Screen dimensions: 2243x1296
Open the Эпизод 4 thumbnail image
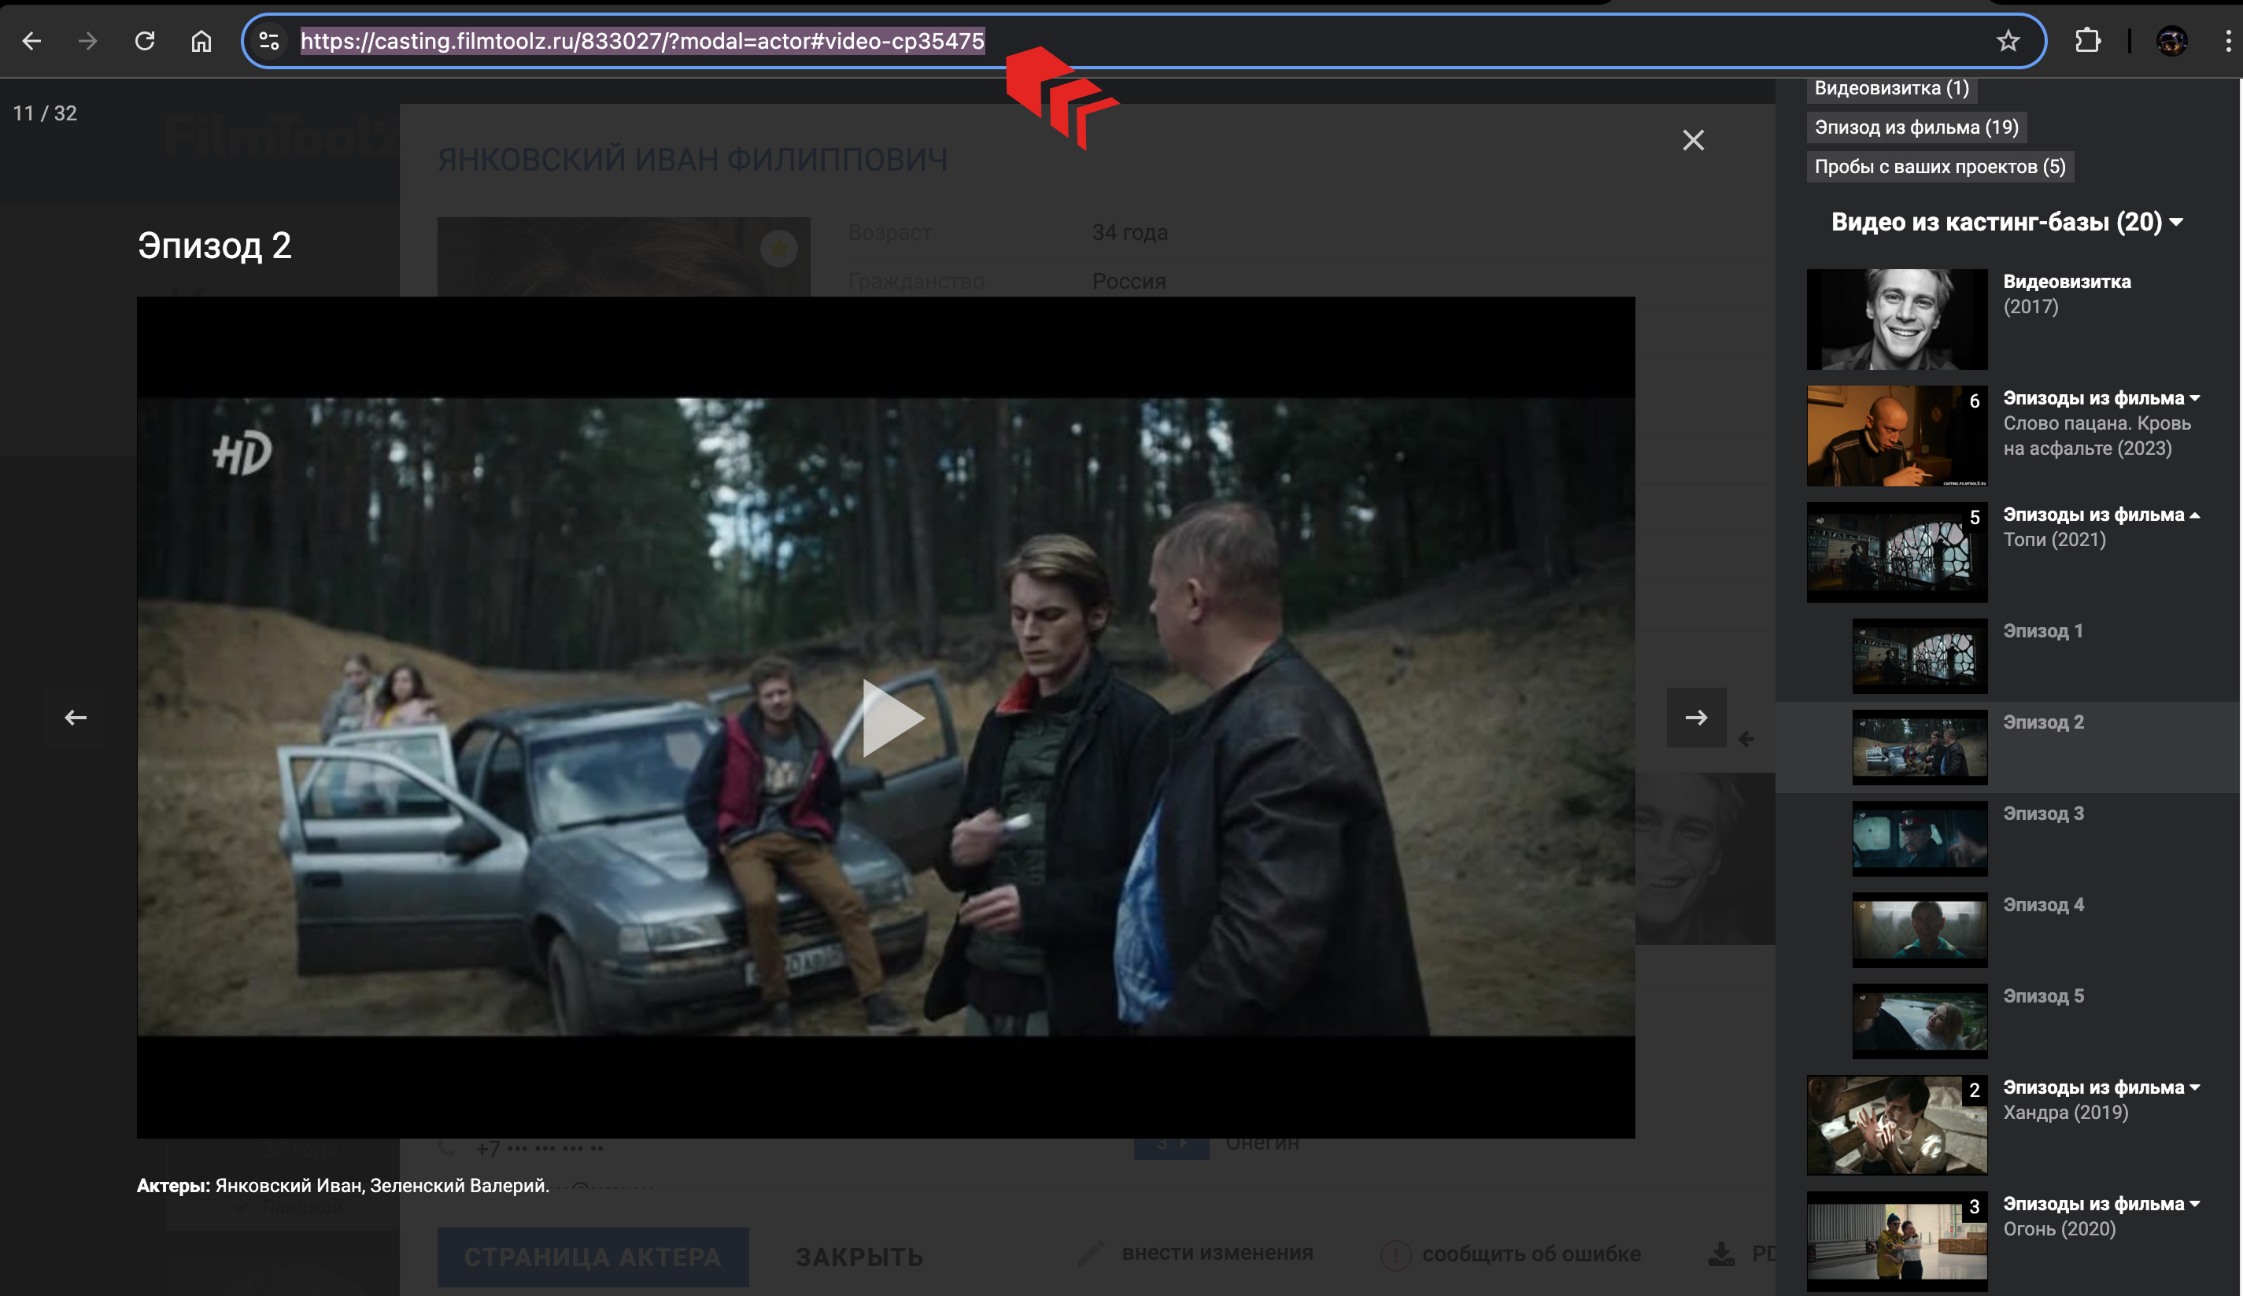tap(1920, 930)
